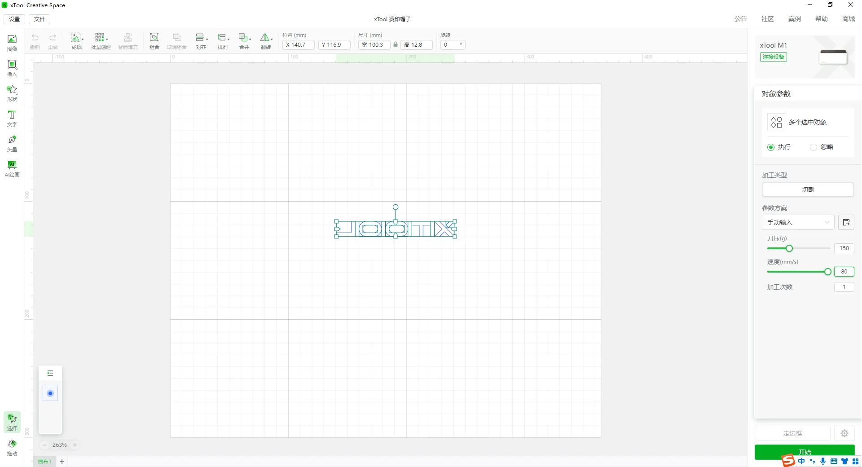Click the 组合 (Group) icon
The image size is (862, 467).
pyautogui.click(x=154, y=41)
